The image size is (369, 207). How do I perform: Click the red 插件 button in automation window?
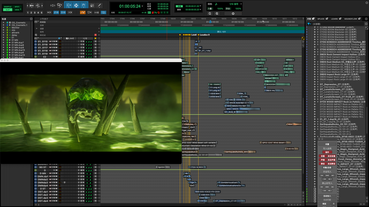coord(327,152)
